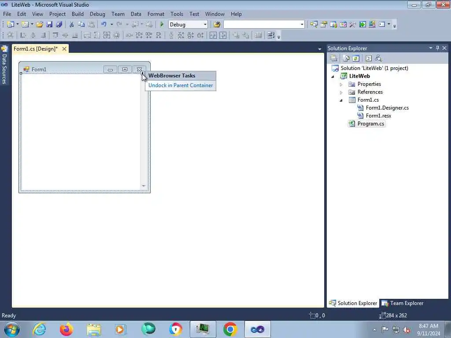
Task: Click the Make Same Width layout icon
Action: pos(87,35)
